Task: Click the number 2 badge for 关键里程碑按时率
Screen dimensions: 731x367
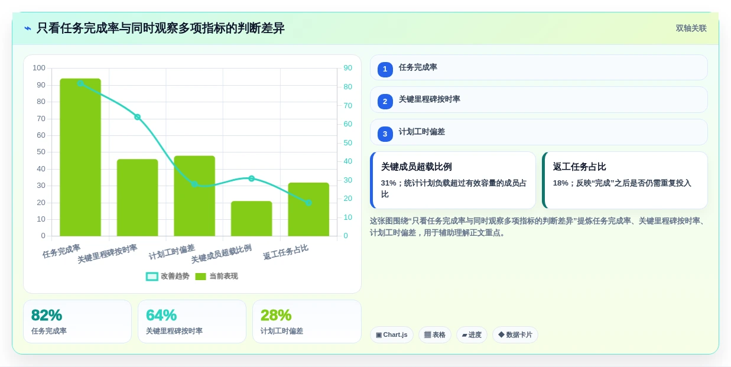Action: [x=385, y=101]
